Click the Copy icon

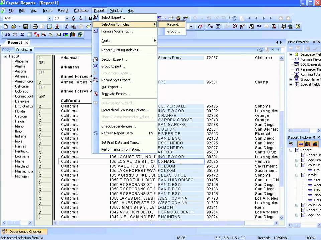pyautogui.click(x=74, y=27)
